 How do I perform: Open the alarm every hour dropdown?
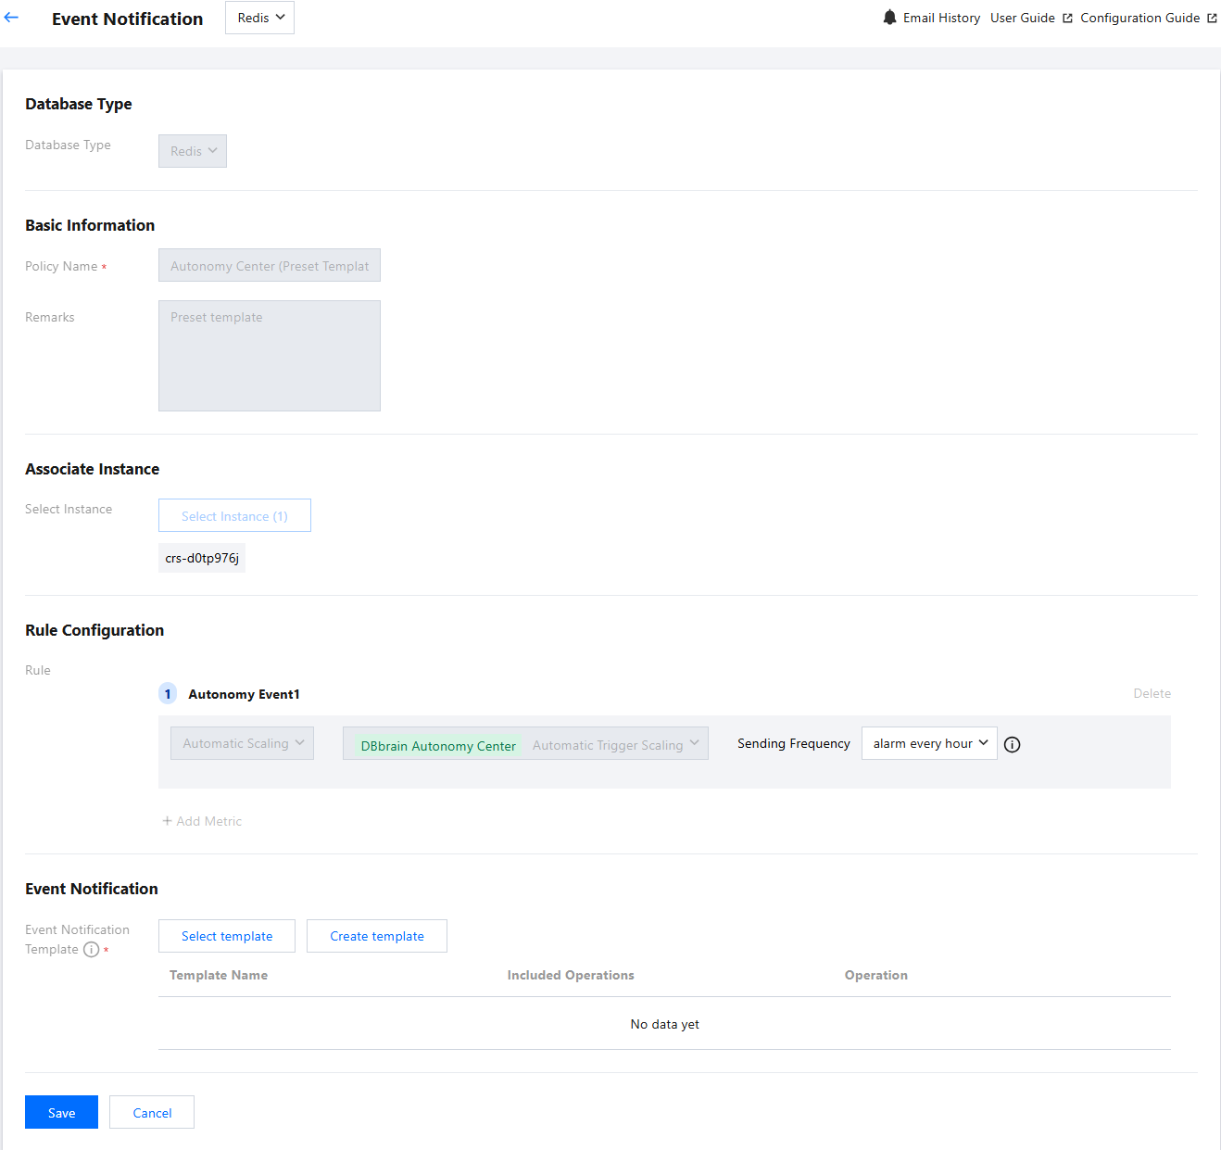[x=929, y=743]
